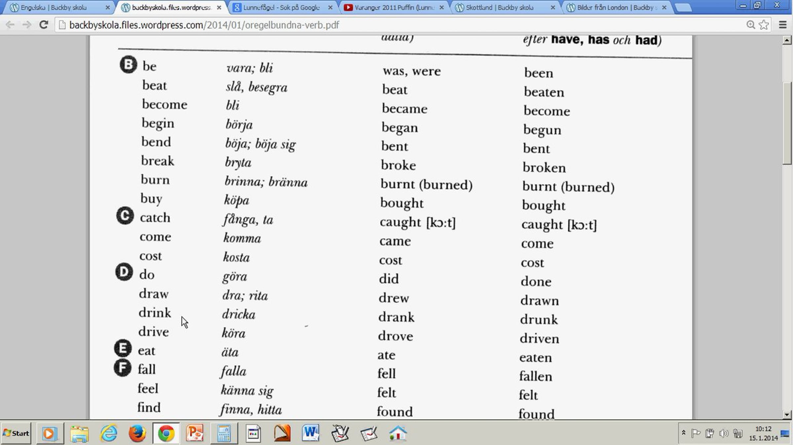Viewport: 793px width, 445px height.
Task: Open the house icon app on the taskbar
Action: (398, 433)
